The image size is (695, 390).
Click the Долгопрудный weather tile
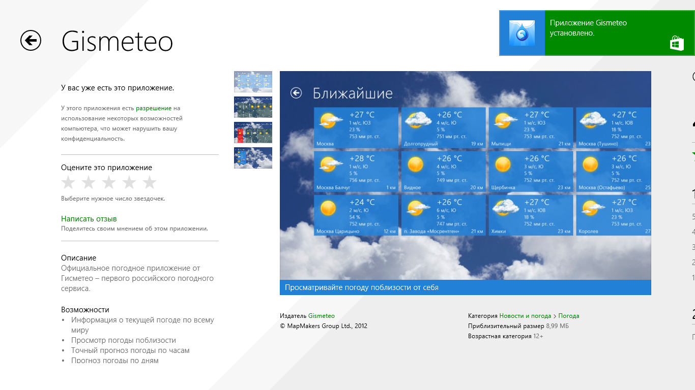444,127
